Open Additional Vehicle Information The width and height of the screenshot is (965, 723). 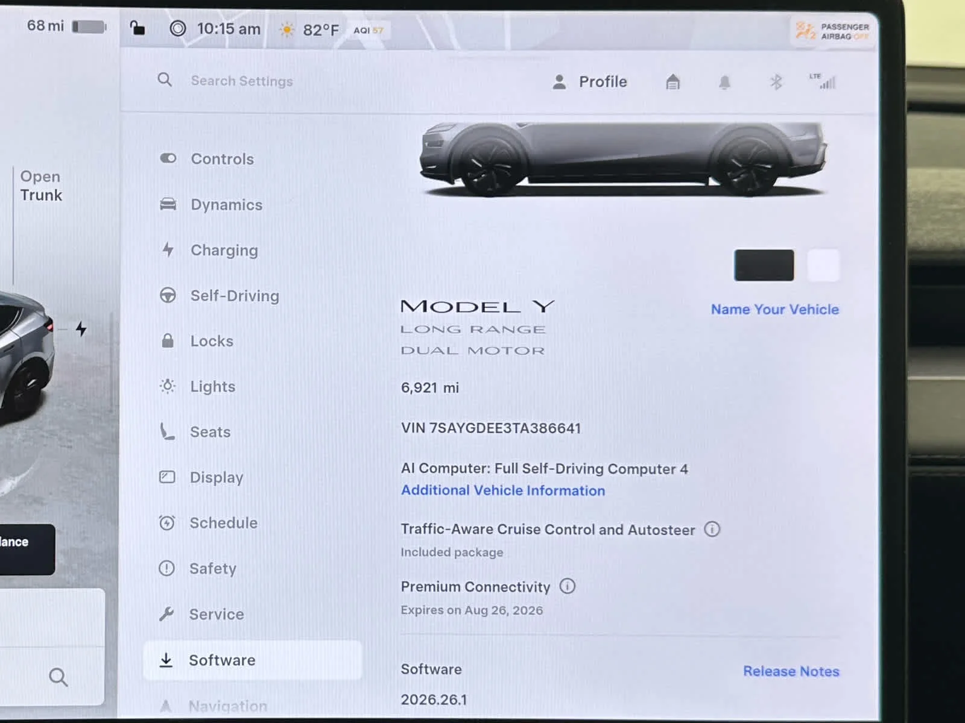click(503, 490)
